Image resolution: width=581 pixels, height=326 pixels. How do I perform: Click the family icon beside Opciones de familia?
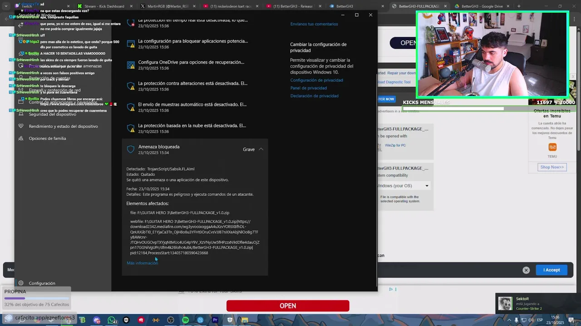[x=21, y=139]
